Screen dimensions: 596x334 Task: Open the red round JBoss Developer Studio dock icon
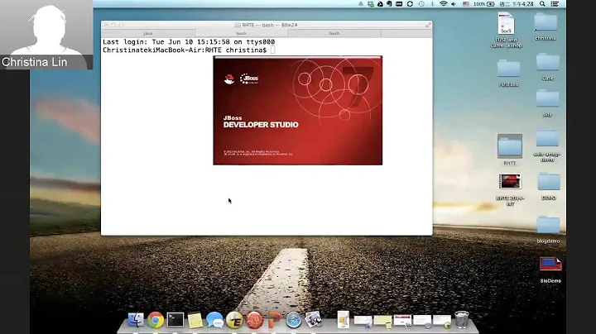254,320
